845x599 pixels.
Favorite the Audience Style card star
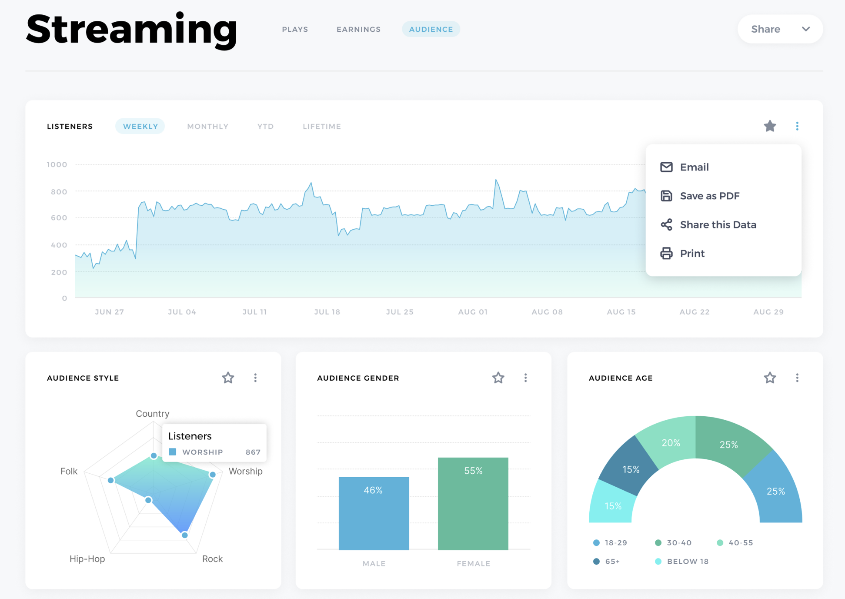pyautogui.click(x=228, y=378)
